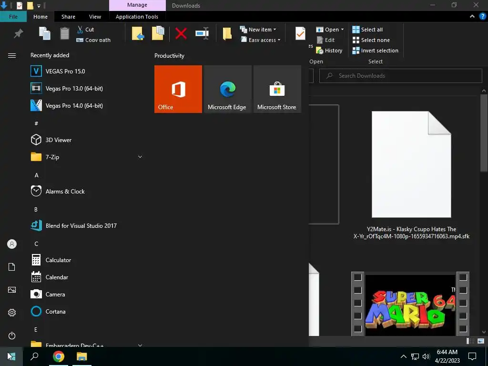
Task: Open Settings gear in Start sidebar
Action: (x=12, y=313)
